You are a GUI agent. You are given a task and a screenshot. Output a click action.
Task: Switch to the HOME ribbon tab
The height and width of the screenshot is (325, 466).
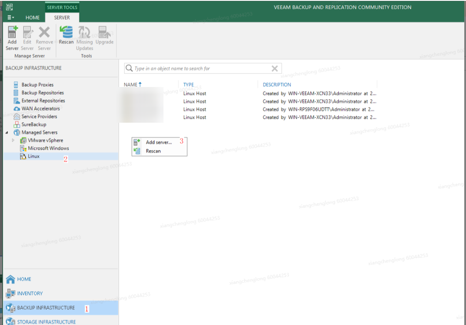tap(32, 18)
